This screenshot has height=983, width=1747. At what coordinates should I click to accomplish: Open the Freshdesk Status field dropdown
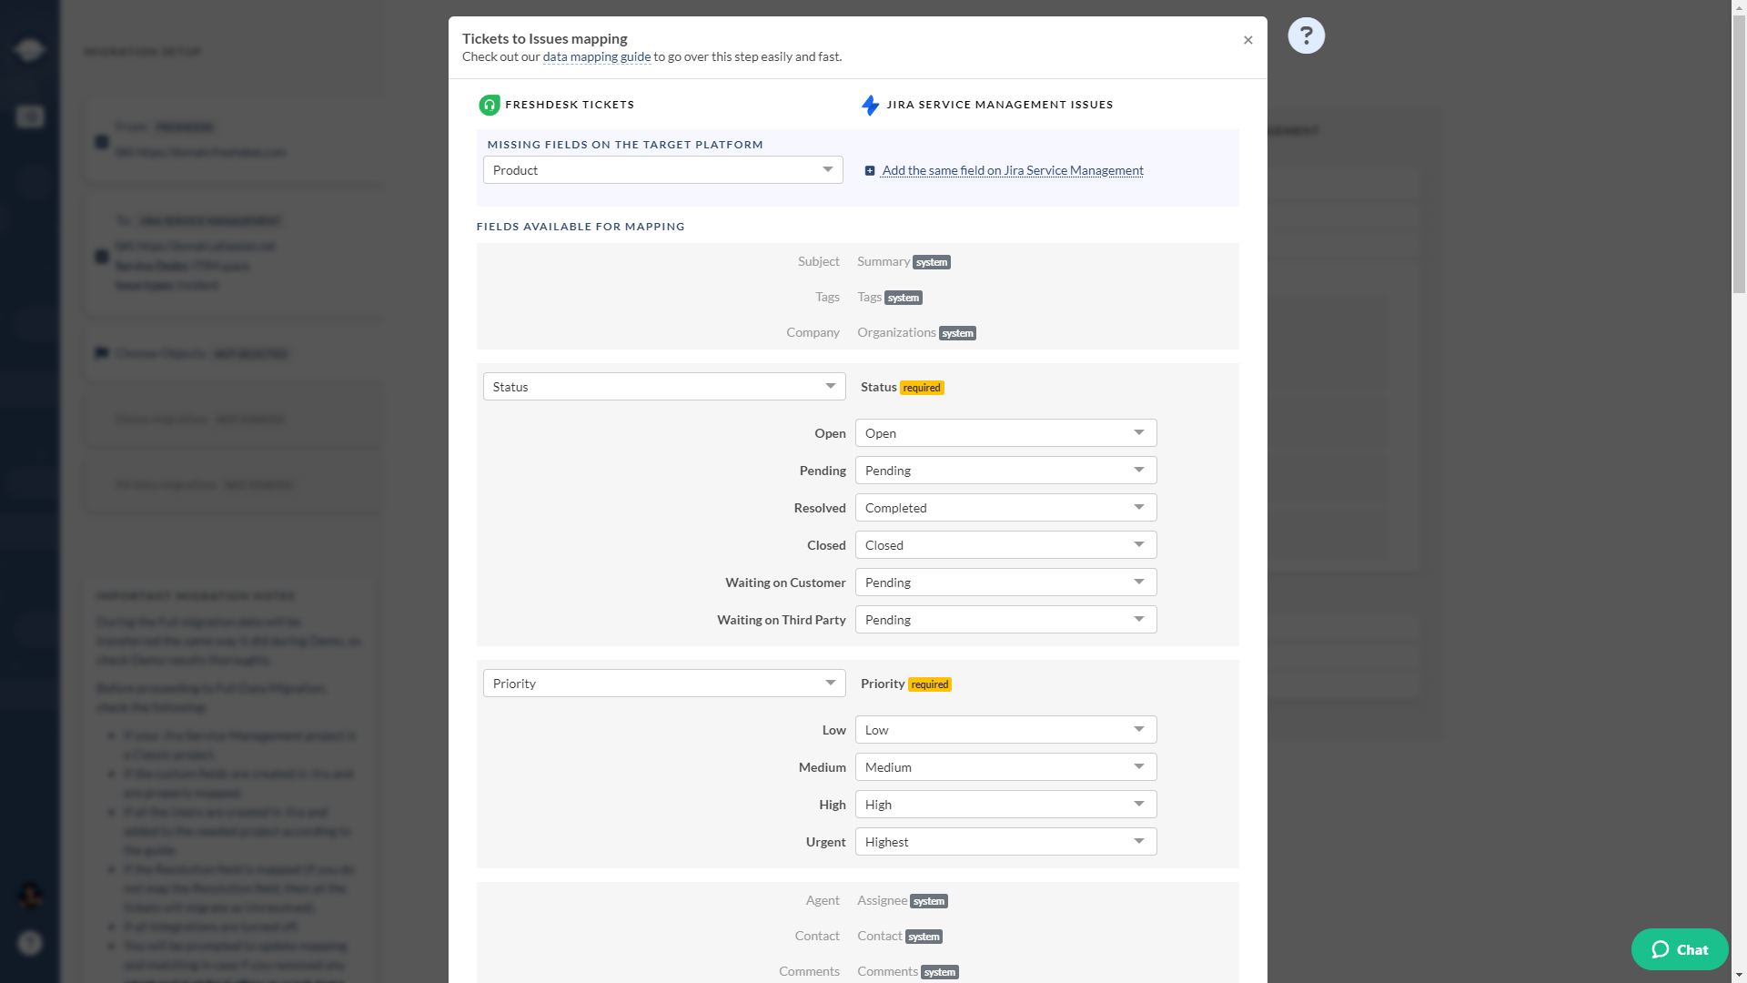coord(664,387)
